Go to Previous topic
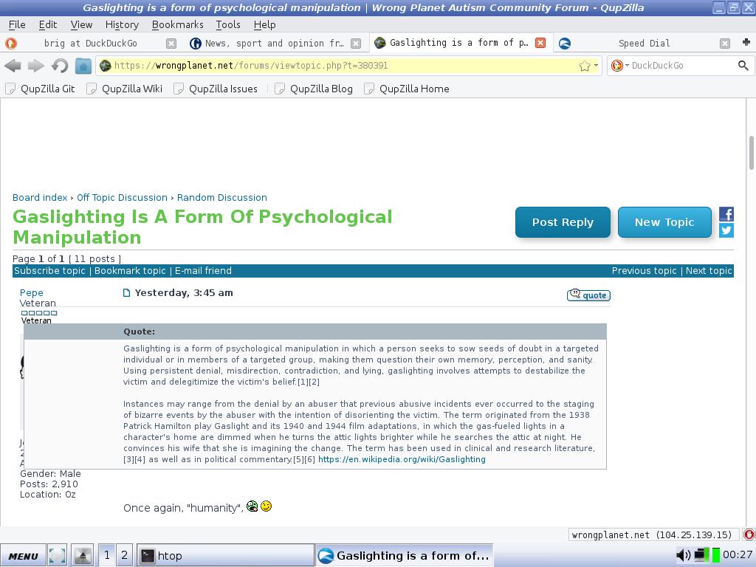The width and height of the screenshot is (756, 567). [644, 271]
